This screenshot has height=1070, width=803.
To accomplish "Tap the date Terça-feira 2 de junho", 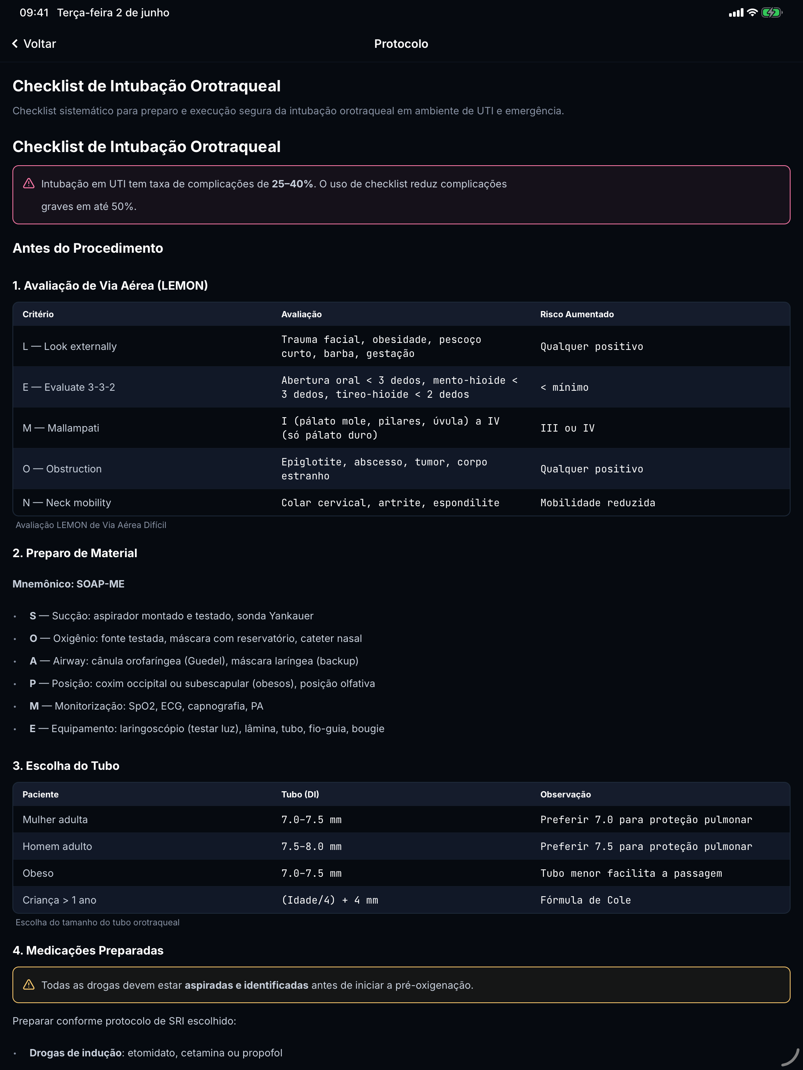I will (113, 12).
